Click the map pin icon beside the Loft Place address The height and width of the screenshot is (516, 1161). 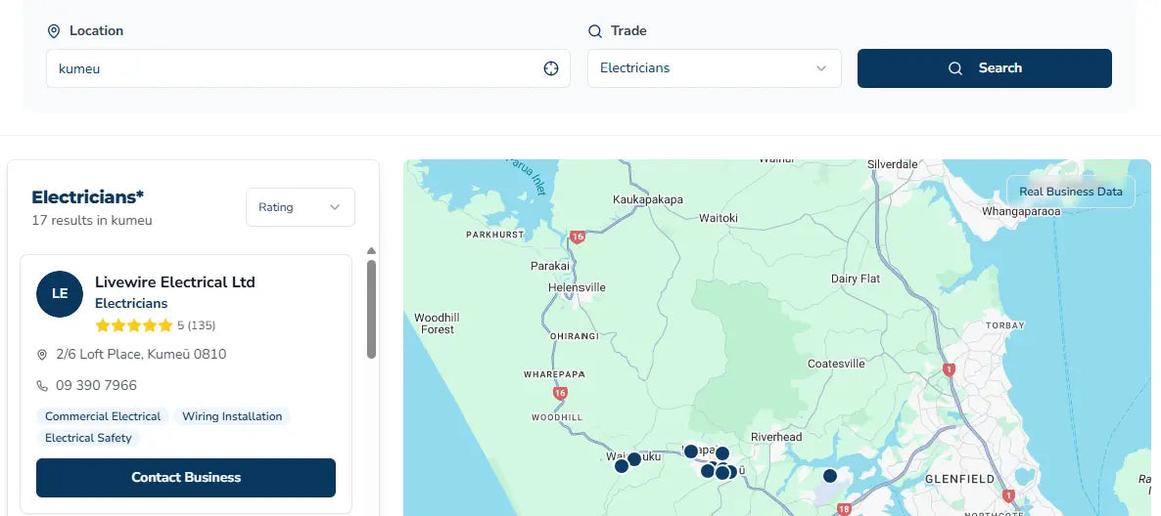42,355
